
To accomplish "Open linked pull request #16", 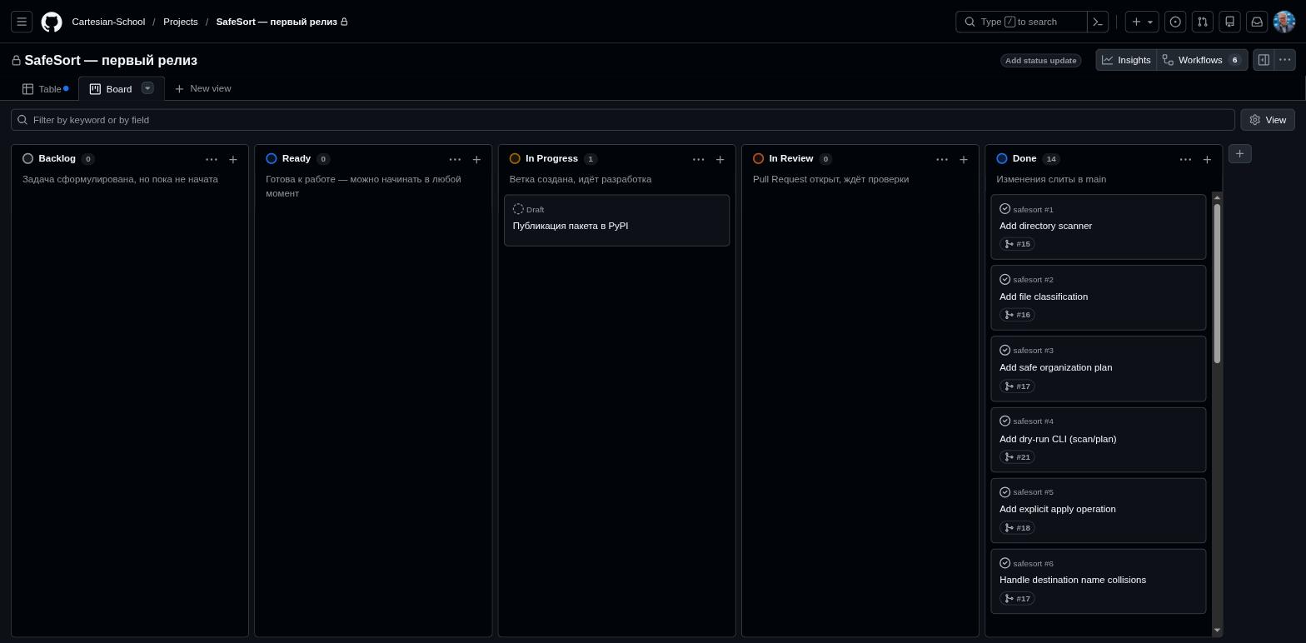I will click(x=1017, y=315).
